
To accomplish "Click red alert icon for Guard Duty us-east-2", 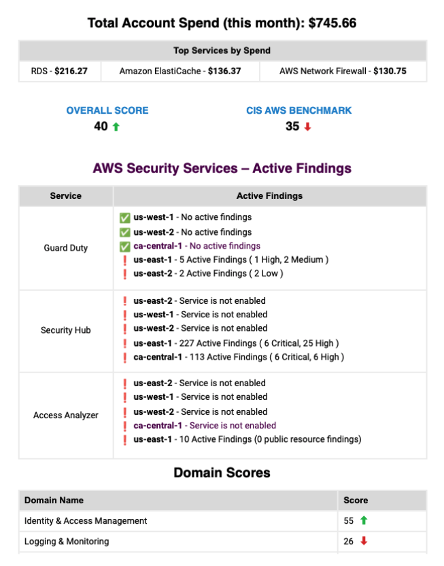I will coord(125,274).
